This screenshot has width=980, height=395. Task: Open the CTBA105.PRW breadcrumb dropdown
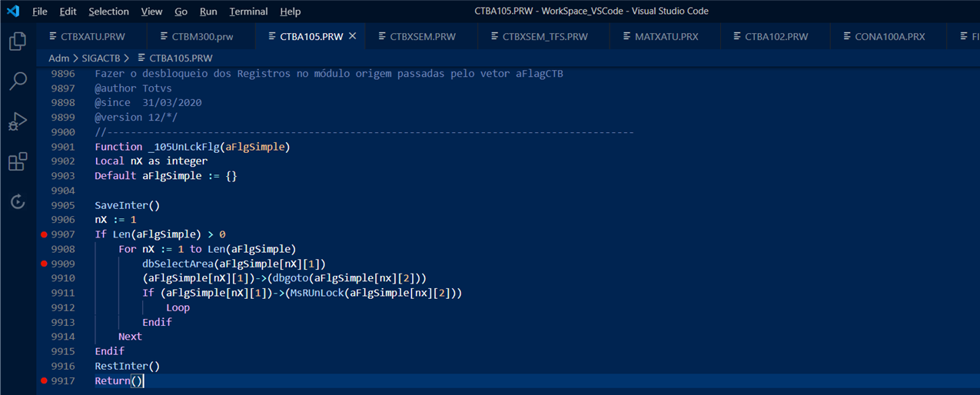(x=181, y=58)
